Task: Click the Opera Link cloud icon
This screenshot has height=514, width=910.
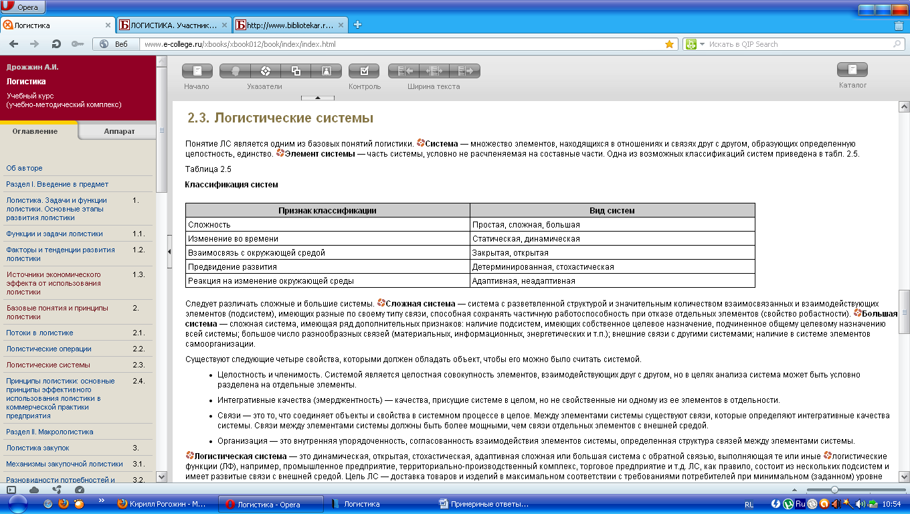Action: [x=34, y=490]
